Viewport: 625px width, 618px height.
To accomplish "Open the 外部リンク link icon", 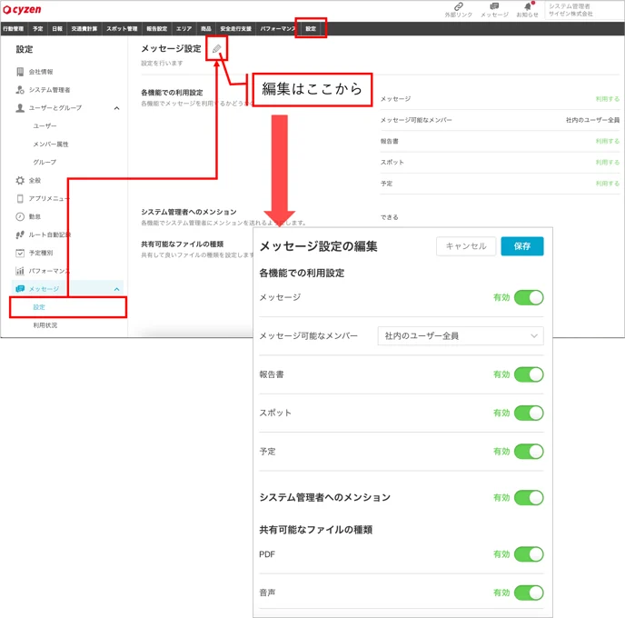I will click(459, 6).
